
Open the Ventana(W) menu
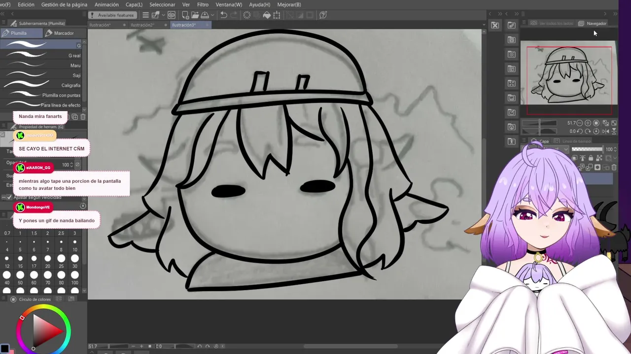(x=229, y=4)
